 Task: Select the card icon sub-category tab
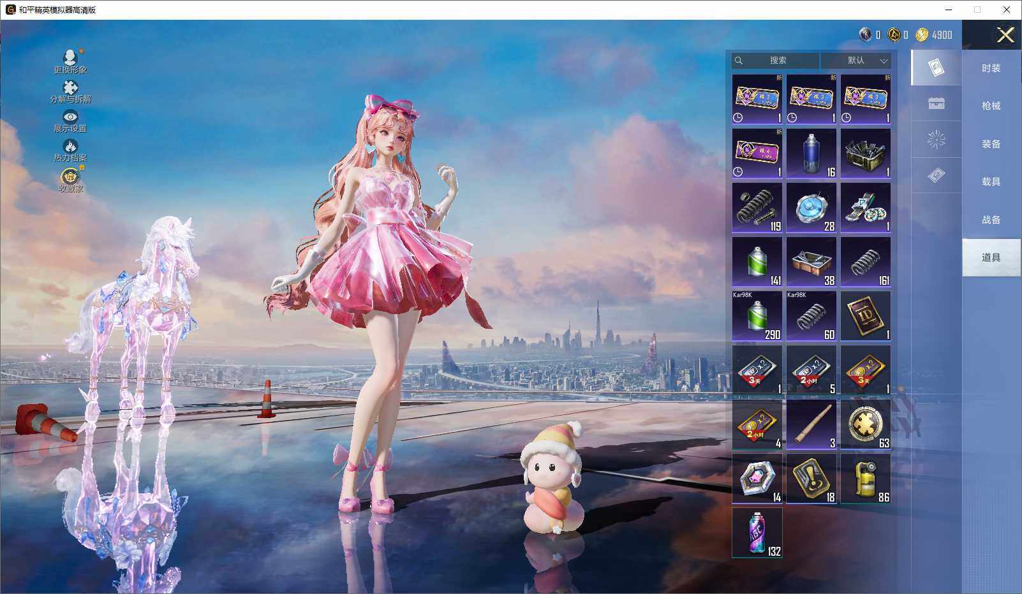(936, 68)
